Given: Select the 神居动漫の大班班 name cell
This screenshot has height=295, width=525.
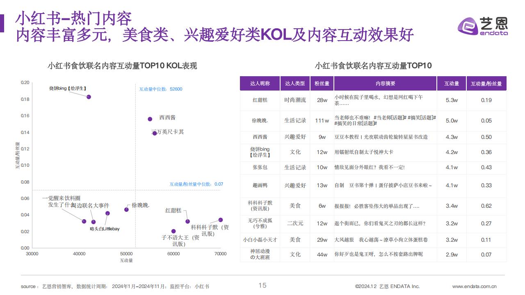Looking at the screenshot, I should click(x=260, y=254).
